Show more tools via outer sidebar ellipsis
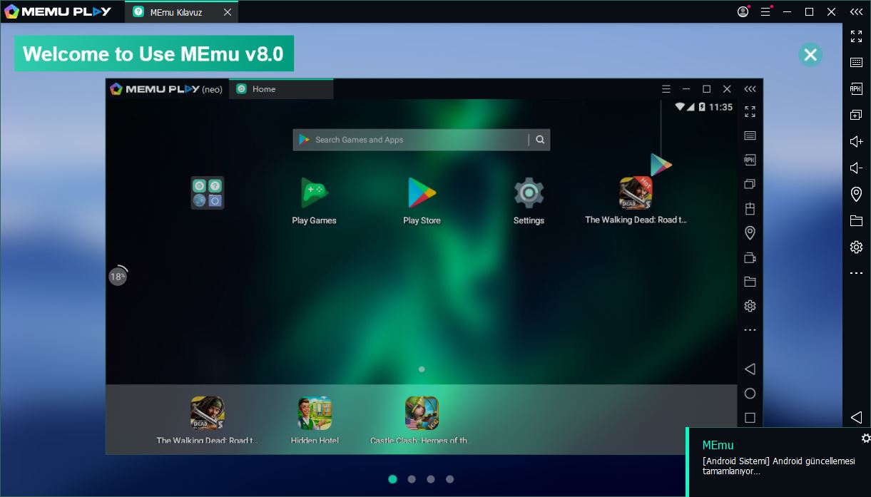Image resolution: width=871 pixels, height=497 pixels. coord(857,273)
